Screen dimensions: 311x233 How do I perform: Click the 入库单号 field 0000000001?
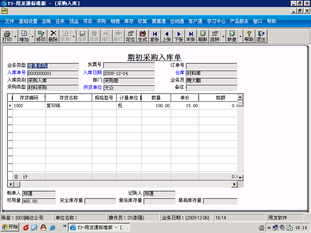[53, 73]
